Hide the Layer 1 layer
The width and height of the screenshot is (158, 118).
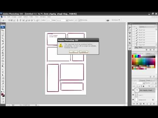(133, 95)
